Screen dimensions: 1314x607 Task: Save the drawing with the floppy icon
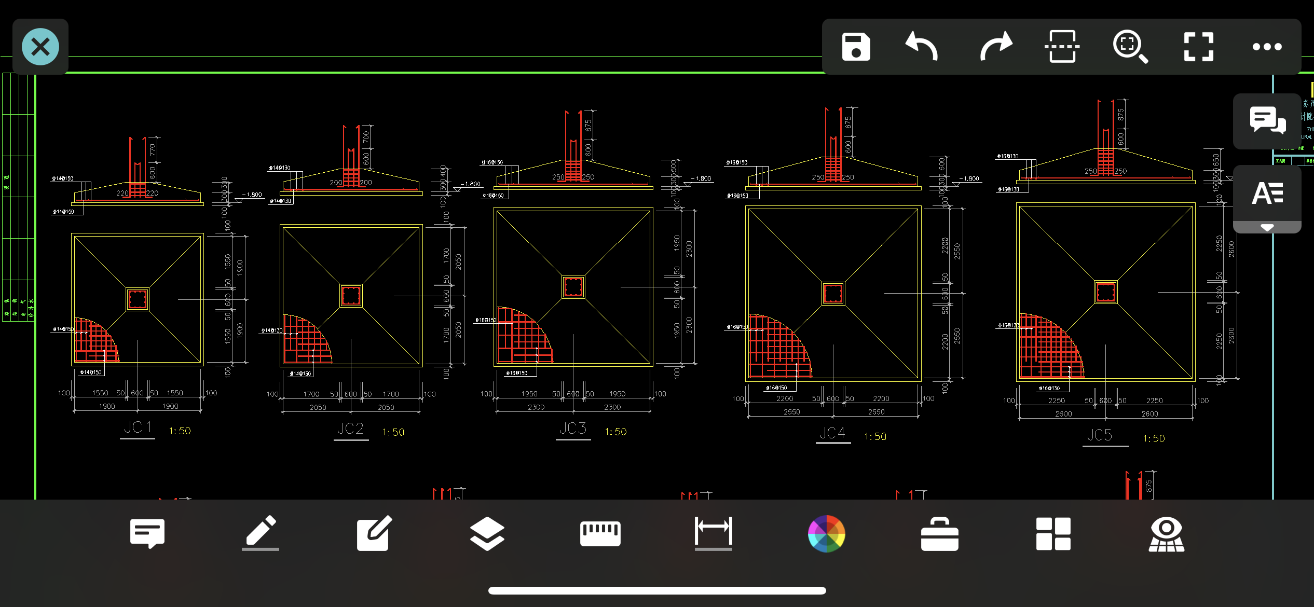[856, 47]
